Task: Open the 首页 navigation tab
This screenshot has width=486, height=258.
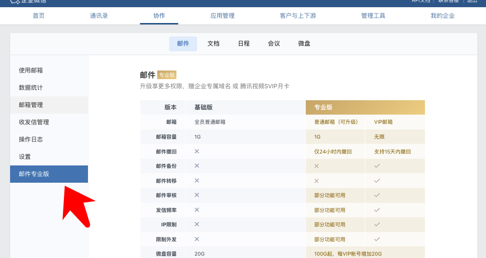Action: [x=38, y=16]
